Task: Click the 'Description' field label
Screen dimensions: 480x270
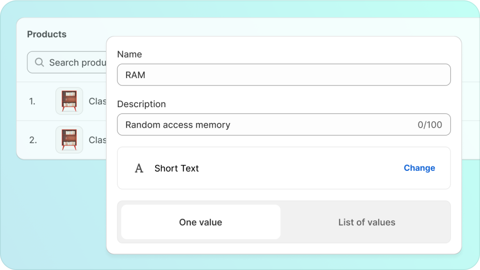Action: pyautogui.click(x=141, y=104)
